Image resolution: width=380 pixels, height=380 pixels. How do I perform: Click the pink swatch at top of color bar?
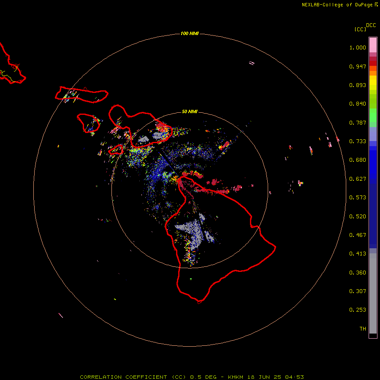pos(373,45)
